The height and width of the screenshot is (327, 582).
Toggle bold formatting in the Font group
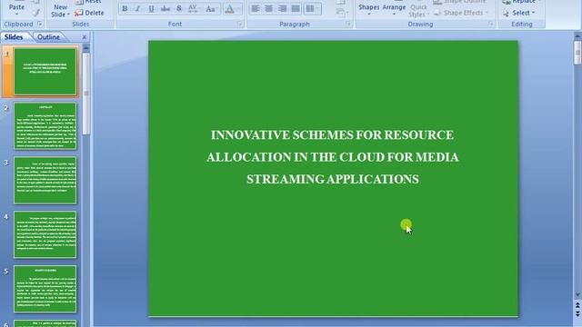[x=125, y=8]
